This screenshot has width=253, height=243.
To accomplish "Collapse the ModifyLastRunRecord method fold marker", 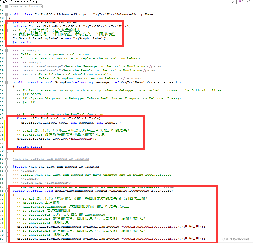I will click(x=6, y=191).
